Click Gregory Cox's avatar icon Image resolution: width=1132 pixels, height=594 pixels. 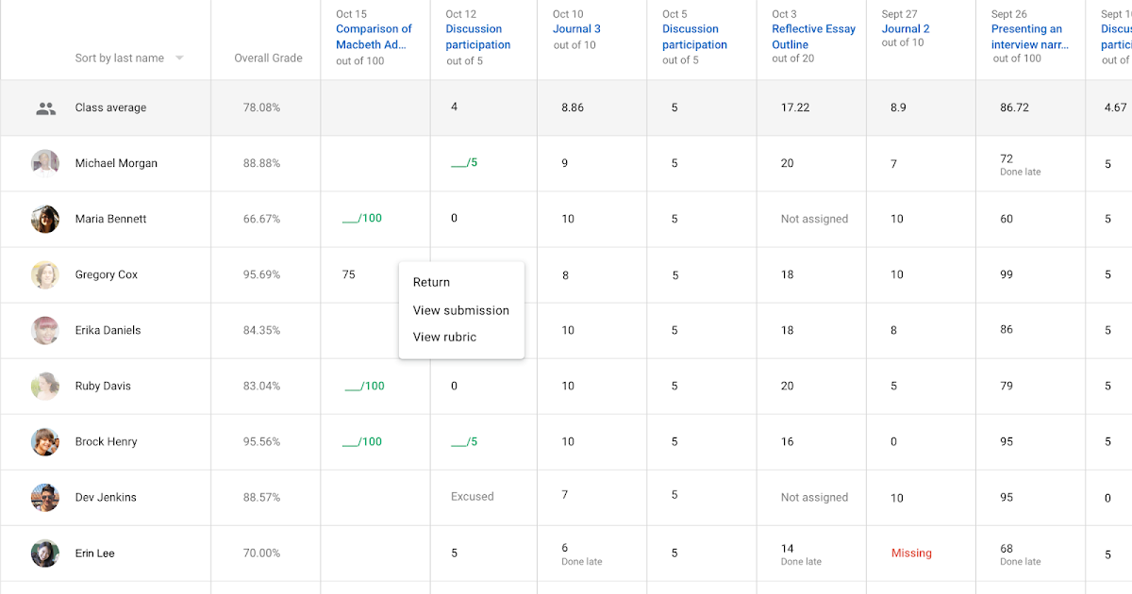click(45, 274)
